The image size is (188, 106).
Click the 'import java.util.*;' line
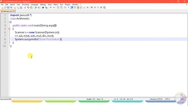coord(21,15)
